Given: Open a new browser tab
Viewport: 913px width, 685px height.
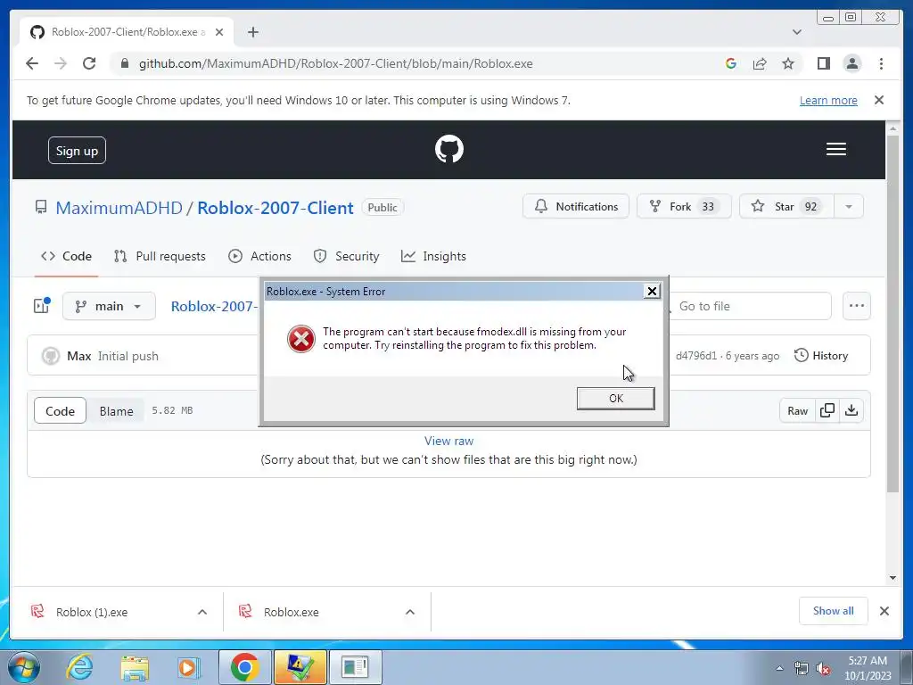Looking at the screenshot, I should tap(252, 32).
